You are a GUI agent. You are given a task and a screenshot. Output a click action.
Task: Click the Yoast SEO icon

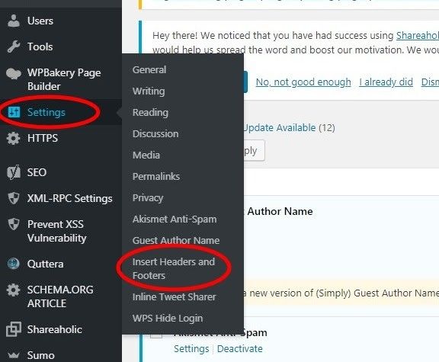[x=14, y=172]
